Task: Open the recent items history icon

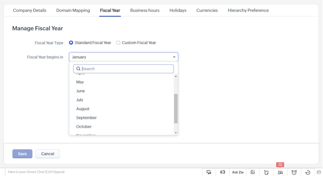Action: pos(308,172)
